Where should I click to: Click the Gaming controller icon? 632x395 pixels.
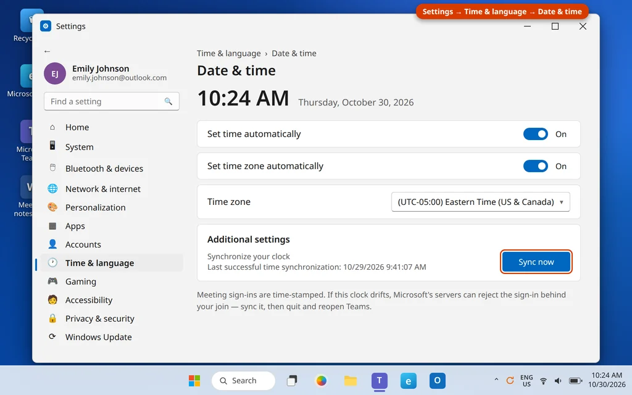pos(52,281)
